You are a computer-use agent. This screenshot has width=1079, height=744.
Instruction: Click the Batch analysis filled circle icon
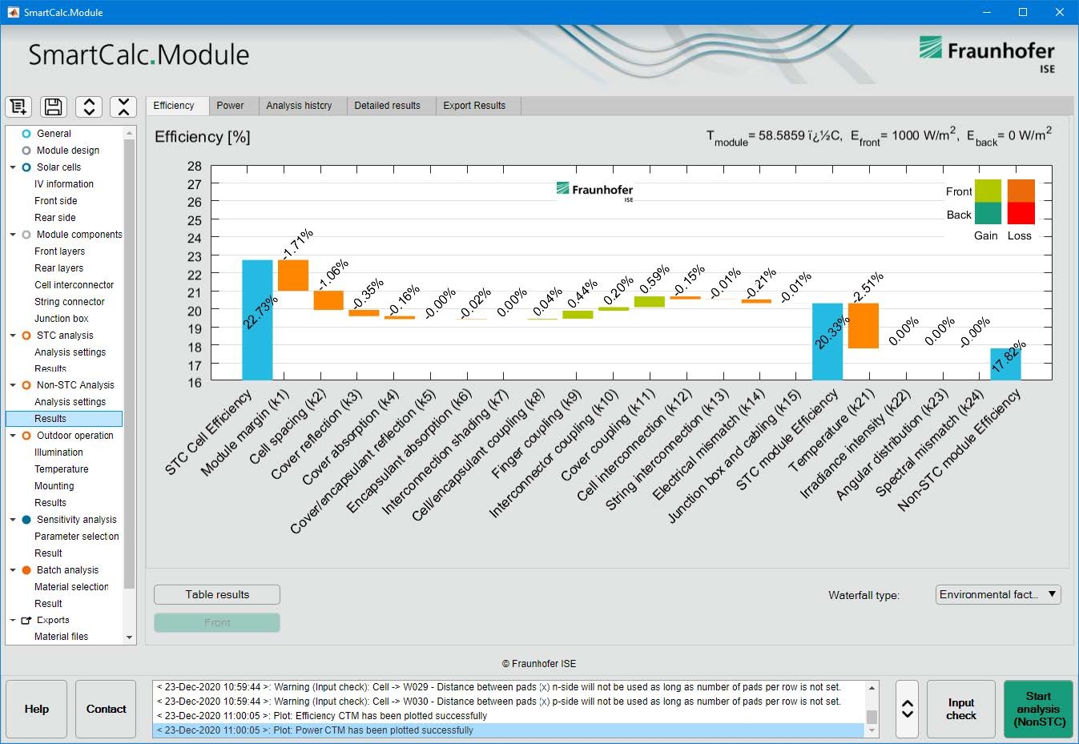pyautogui.click(x=26, y=570)
